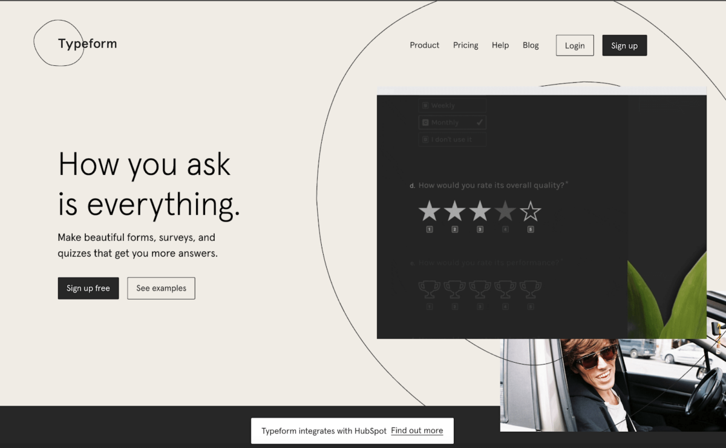Select the Weekly answer option
726x448 pixels.
pyautogui.click(x=452, y=105)
